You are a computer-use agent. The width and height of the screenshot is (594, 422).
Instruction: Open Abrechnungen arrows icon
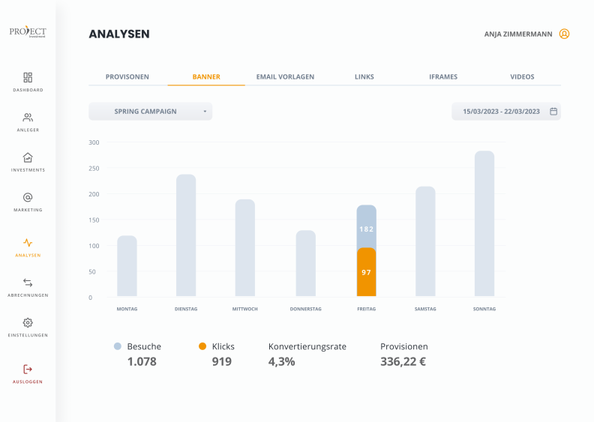tap(28, 283)
